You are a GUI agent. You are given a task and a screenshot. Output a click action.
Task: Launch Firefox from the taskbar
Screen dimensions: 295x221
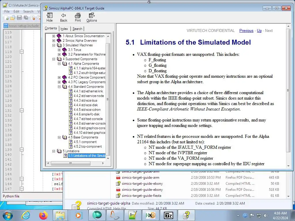pos(44,215)
